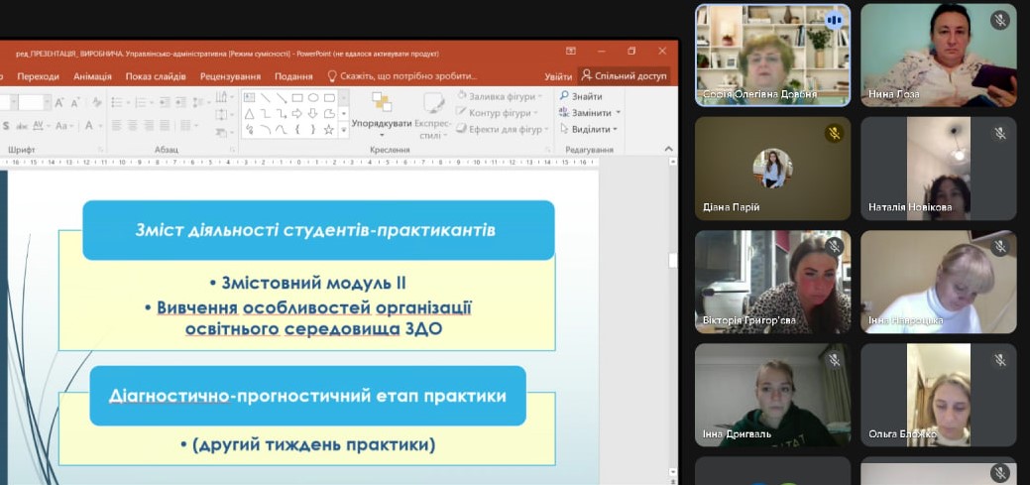The width and height of the screenshot is (1030, 485).
Task: Select Софія Олегівна's video tile
Action: coord(772,55)
